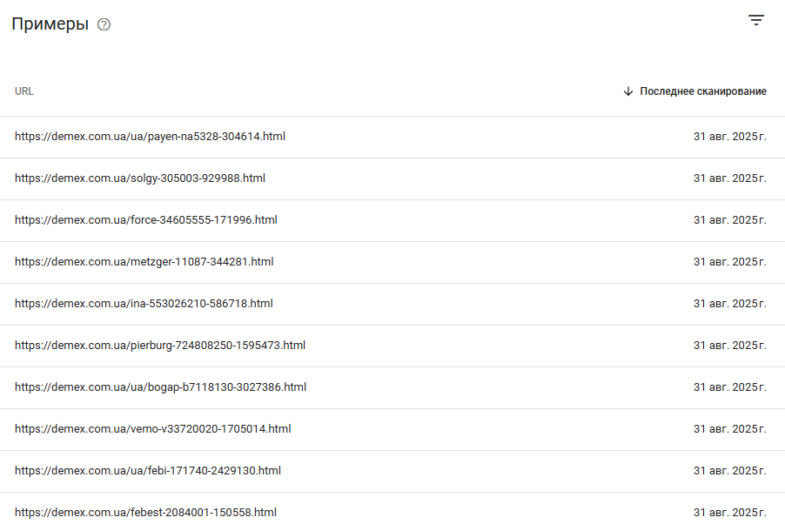Click the ina-553026210-586718.html URL

[x=144, y=304]
